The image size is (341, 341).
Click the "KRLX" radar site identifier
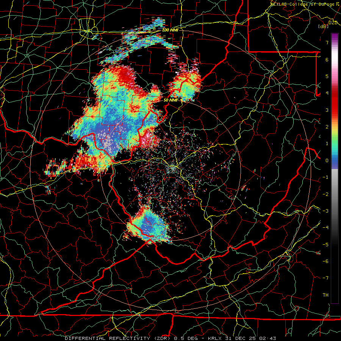[215, 338]
